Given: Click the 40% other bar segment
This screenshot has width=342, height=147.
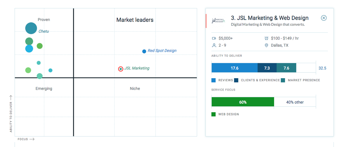Looking at the screenshot, I should tap(295, 102).
